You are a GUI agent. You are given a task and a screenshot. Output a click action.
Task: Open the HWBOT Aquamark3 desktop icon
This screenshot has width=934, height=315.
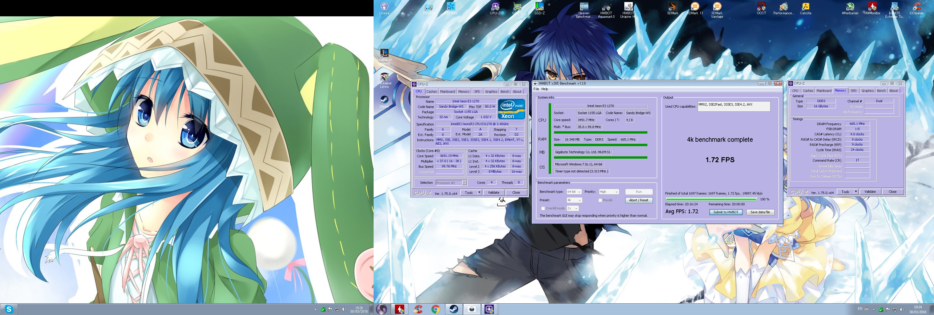(x=606, y=10)
